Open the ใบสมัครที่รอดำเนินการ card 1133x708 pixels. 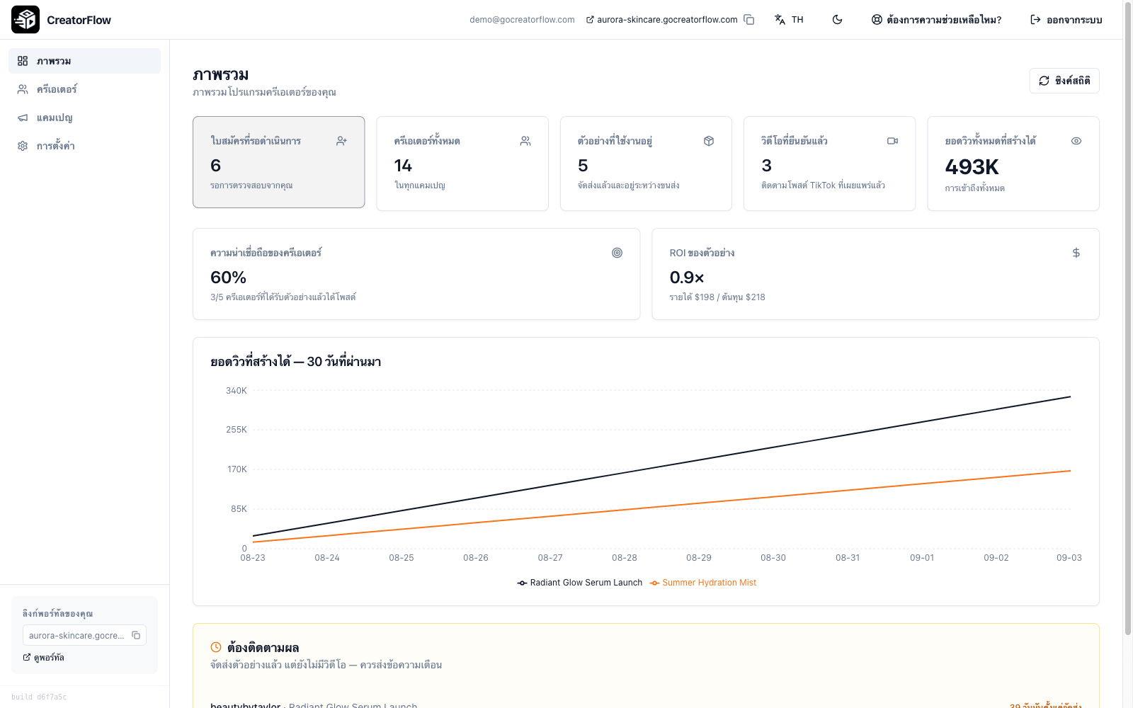tap(279, 162)
